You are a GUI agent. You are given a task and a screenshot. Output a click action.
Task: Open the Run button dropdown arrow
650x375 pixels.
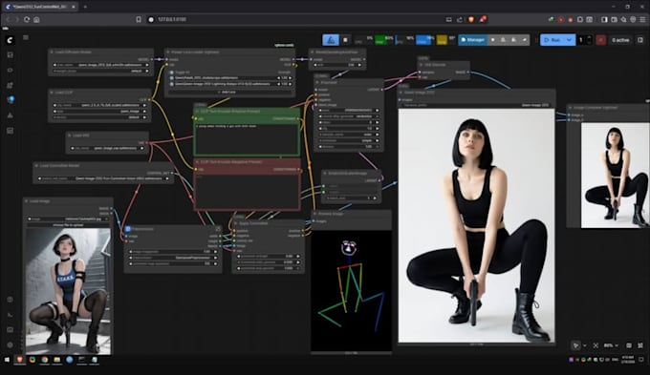(x=570, y=40)
